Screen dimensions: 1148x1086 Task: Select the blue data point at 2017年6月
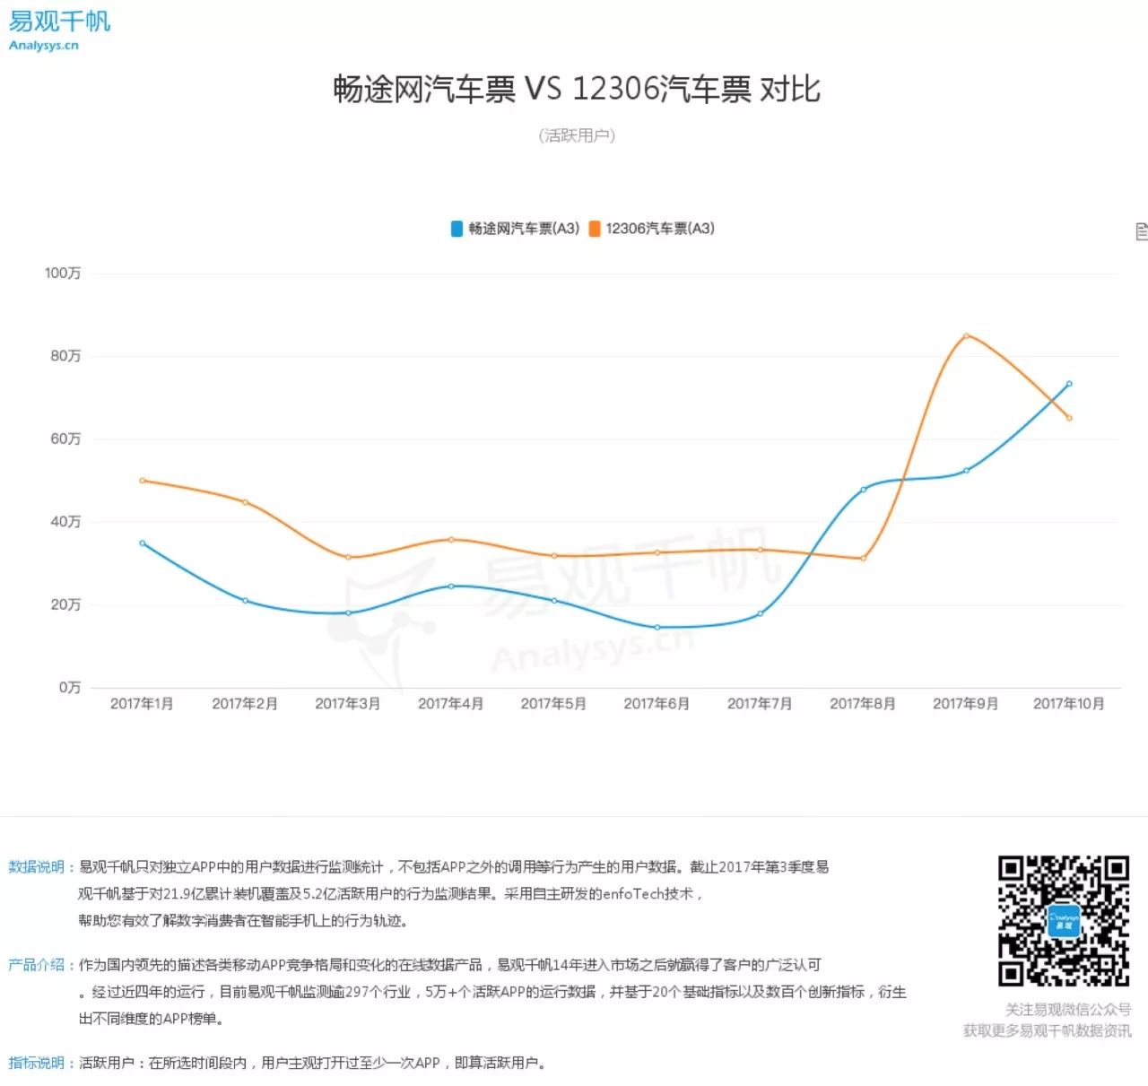(657, 628)
